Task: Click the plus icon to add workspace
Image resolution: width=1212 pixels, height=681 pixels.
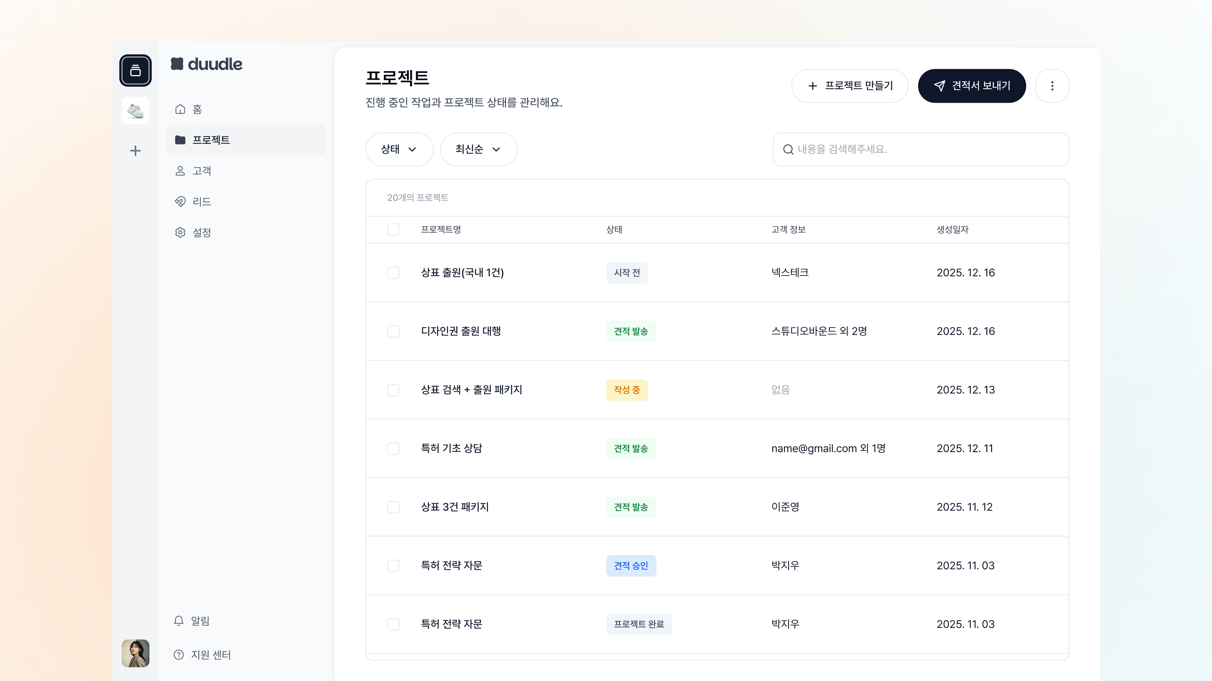Action: pos(135,150)
